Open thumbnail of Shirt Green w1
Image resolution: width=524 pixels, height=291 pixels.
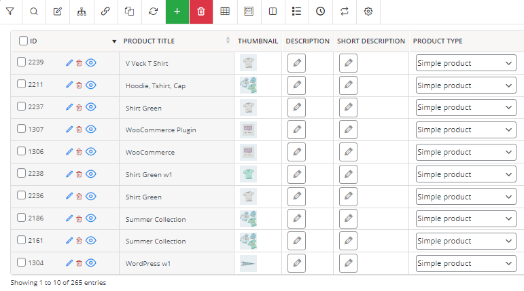(248, 174)
